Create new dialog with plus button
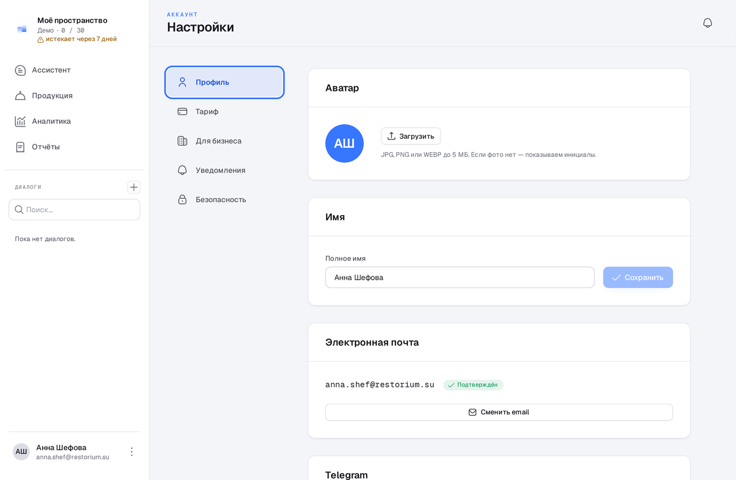 [134, 187]
